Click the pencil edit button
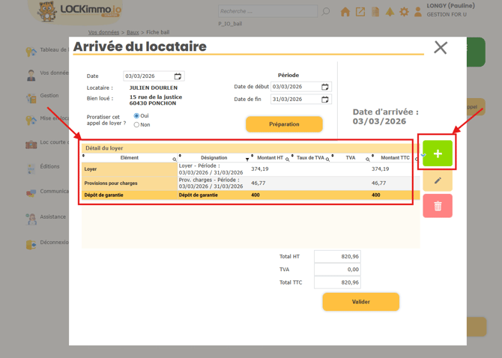This screenshot has height=358, width=502. pyautogui.click(x=438, y=180)
